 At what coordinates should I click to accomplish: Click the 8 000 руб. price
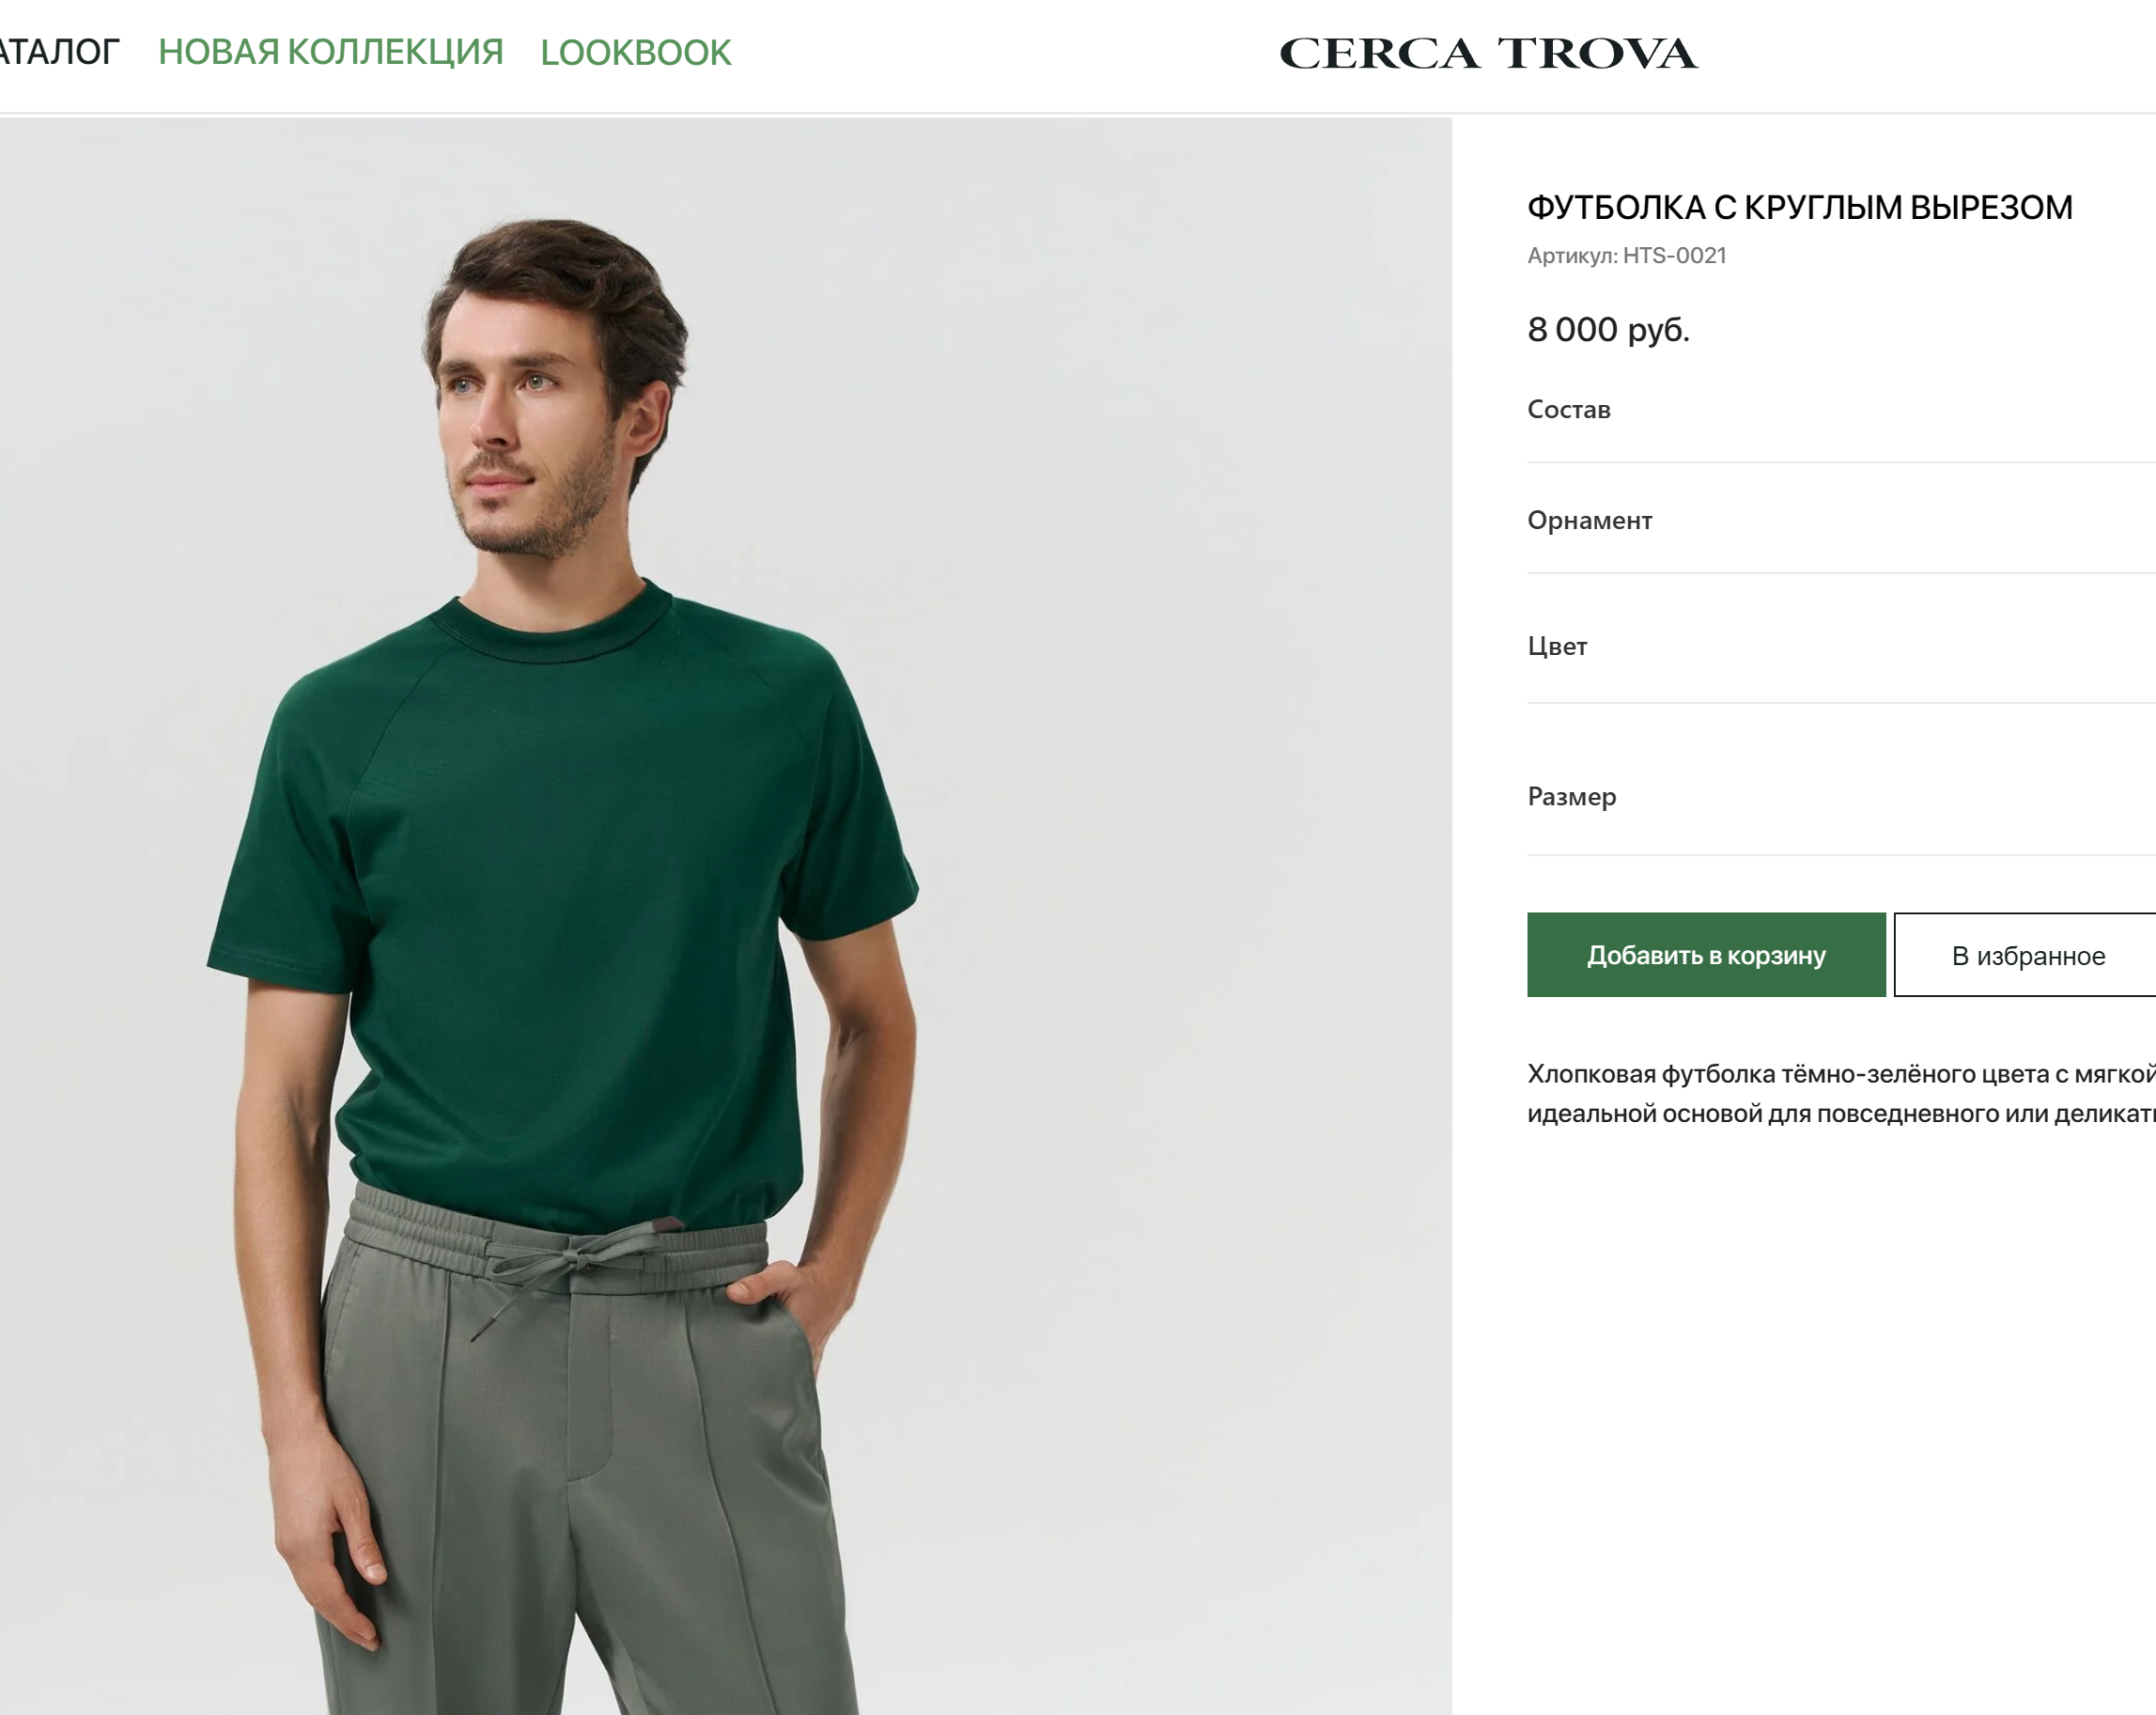[1608, 329]
